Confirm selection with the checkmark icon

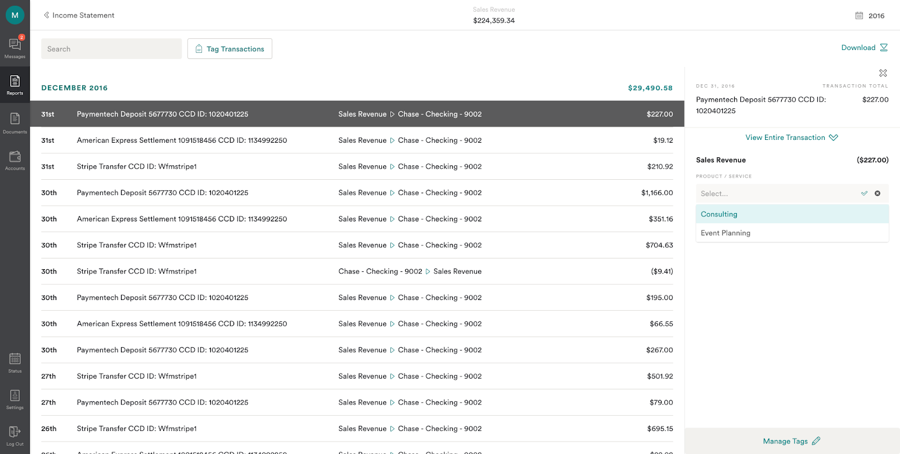pyautogui.click(x=864, y=193)
